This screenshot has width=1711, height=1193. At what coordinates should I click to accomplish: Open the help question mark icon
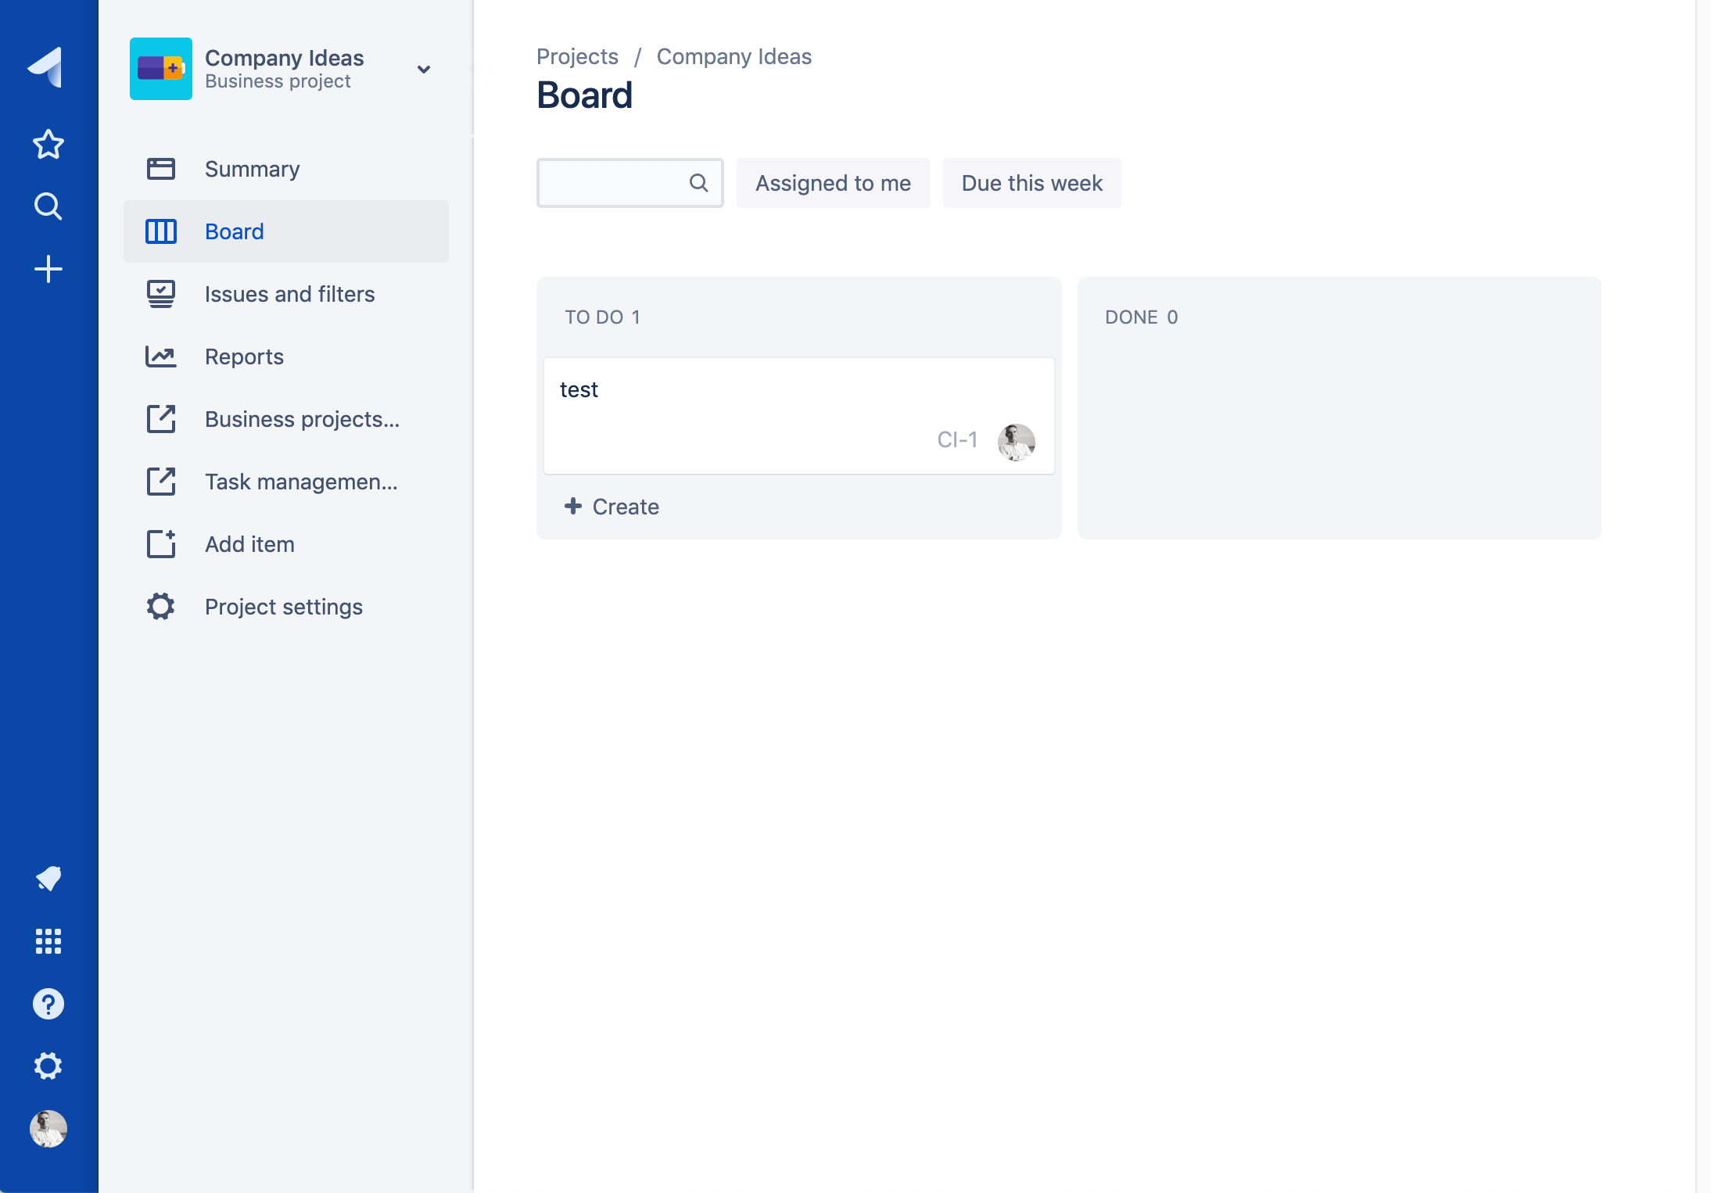point(48,1004)
